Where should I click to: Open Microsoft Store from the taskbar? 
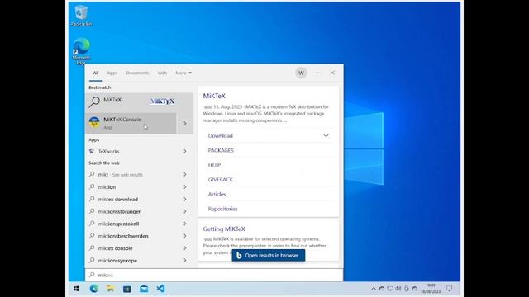click(126, 289)
